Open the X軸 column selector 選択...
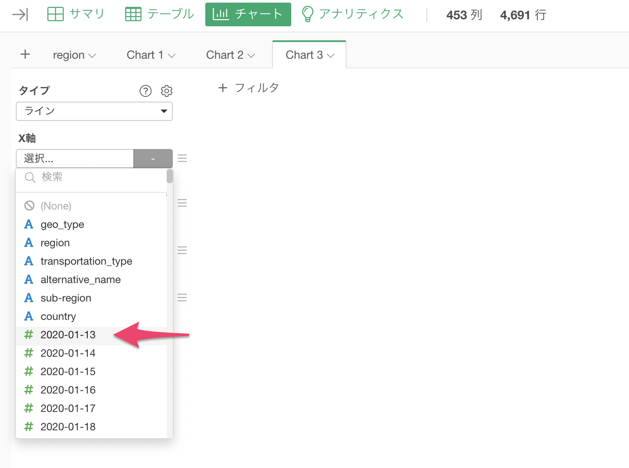Viewport: 629px width, 468px height. (x=75, y=159)
